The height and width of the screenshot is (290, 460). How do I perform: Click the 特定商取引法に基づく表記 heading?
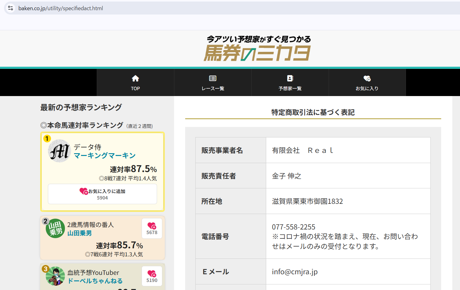313,112
